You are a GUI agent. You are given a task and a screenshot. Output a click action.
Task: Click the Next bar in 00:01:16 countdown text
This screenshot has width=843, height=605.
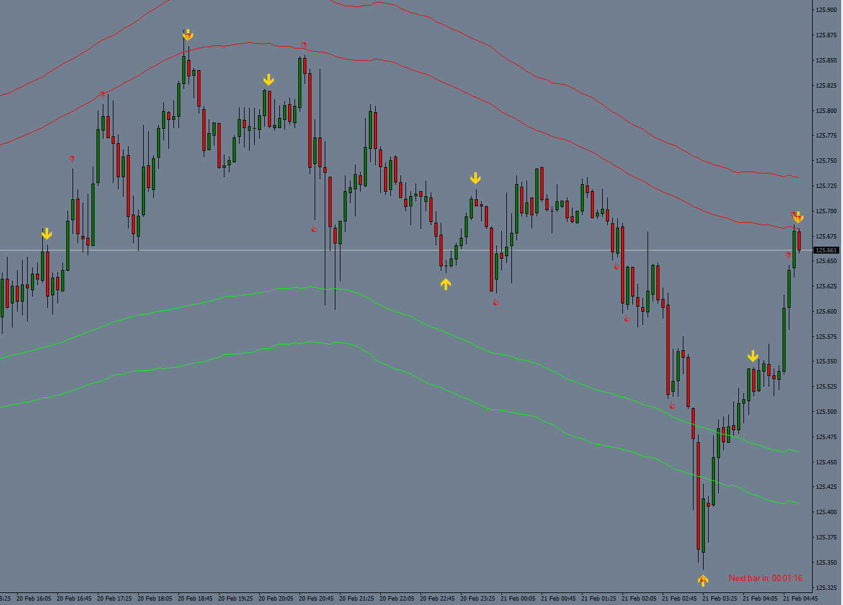[767, 577]
